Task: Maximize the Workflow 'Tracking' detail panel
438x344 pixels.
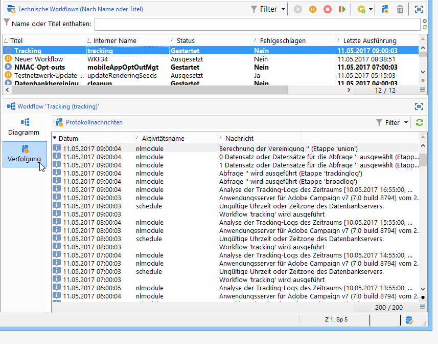Action: point(419,106)
